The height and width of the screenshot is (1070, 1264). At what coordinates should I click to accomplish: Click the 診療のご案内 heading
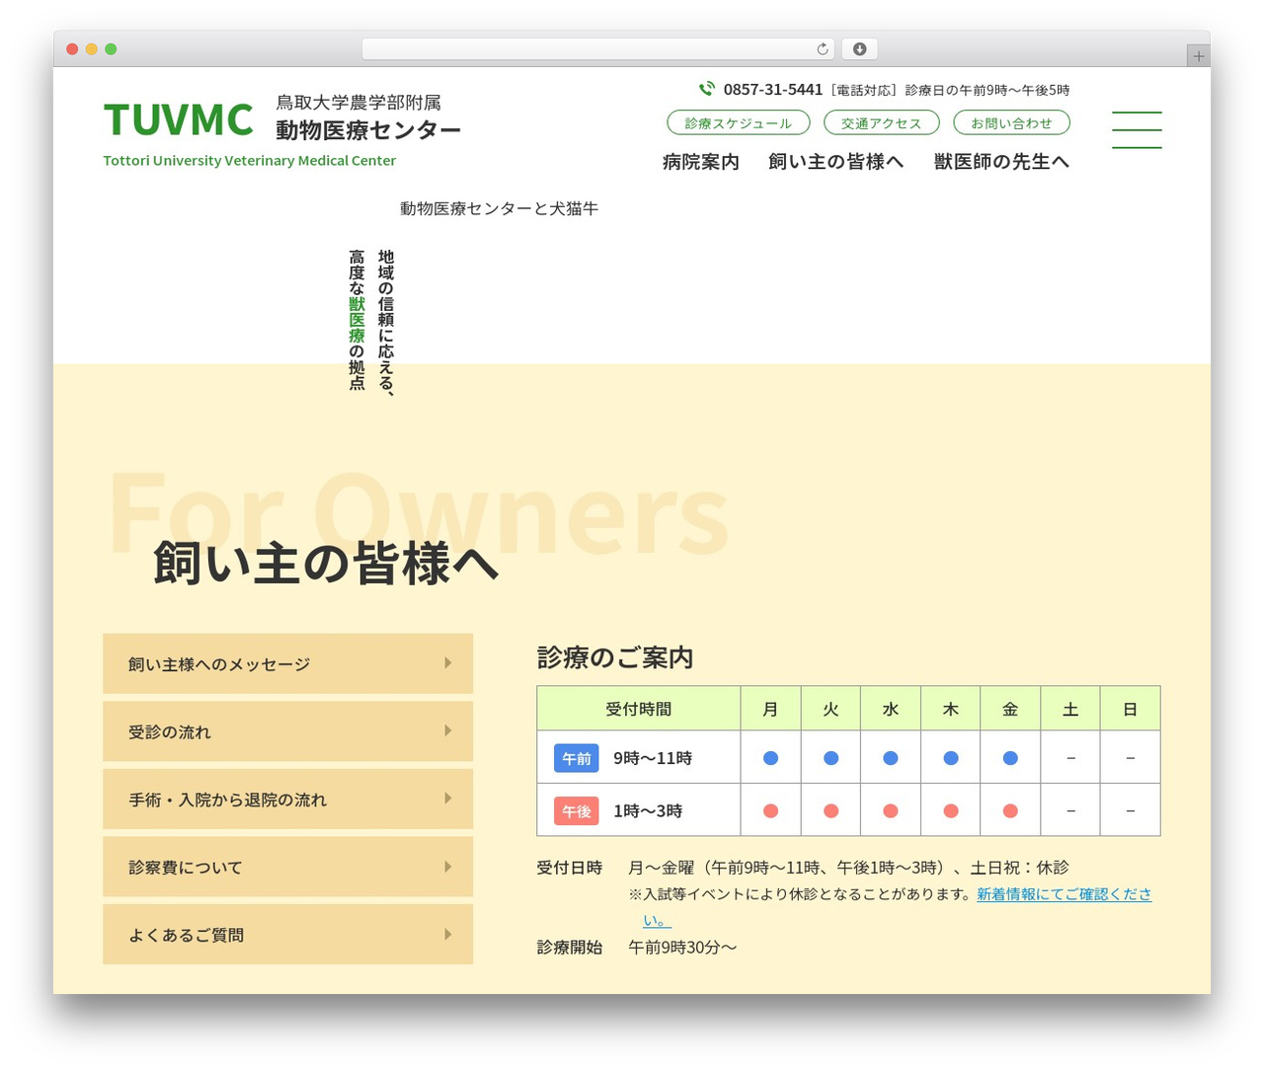tap(615, 657)
